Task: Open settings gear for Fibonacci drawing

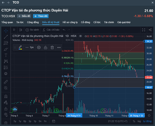Action: coord(39,47)
